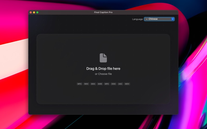Open the Language dropdown showing Chinese
Viewport: 207px width, 129px height.
pyautogui.click(x=159, y=19)
